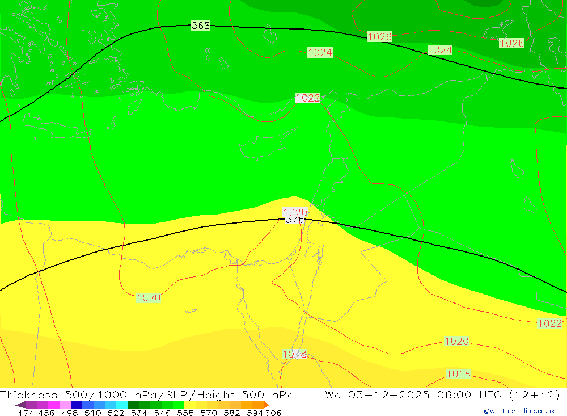Click the 576 height contour label
Viewport: 567px width, 416px height.
pos(295,221)
